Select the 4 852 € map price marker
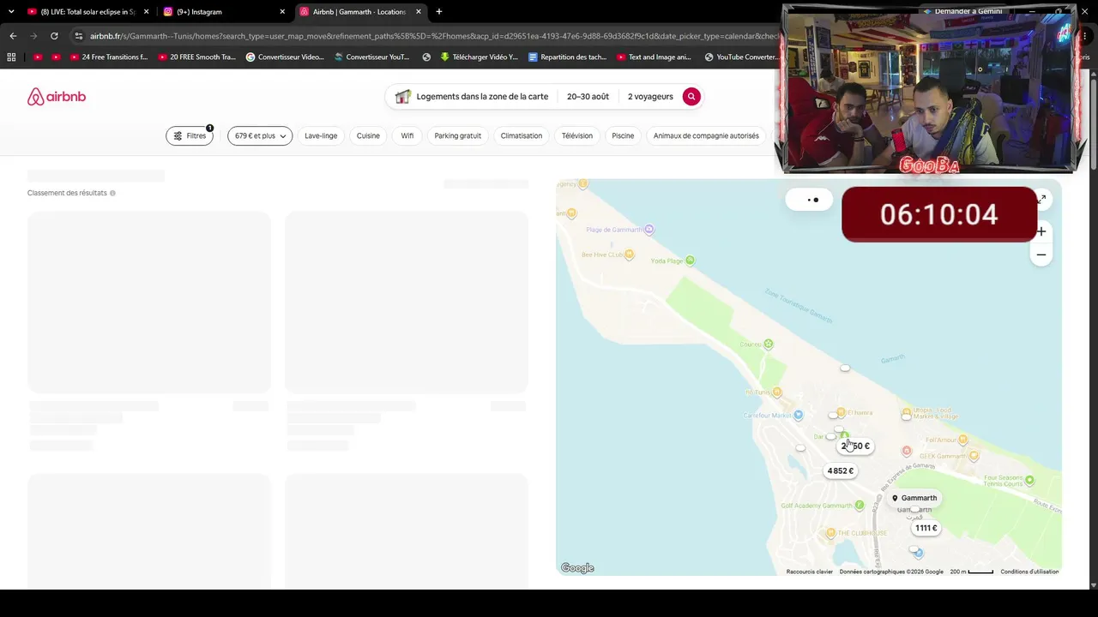The width and height of the screenshot is (1098, 617). [841, 470]
